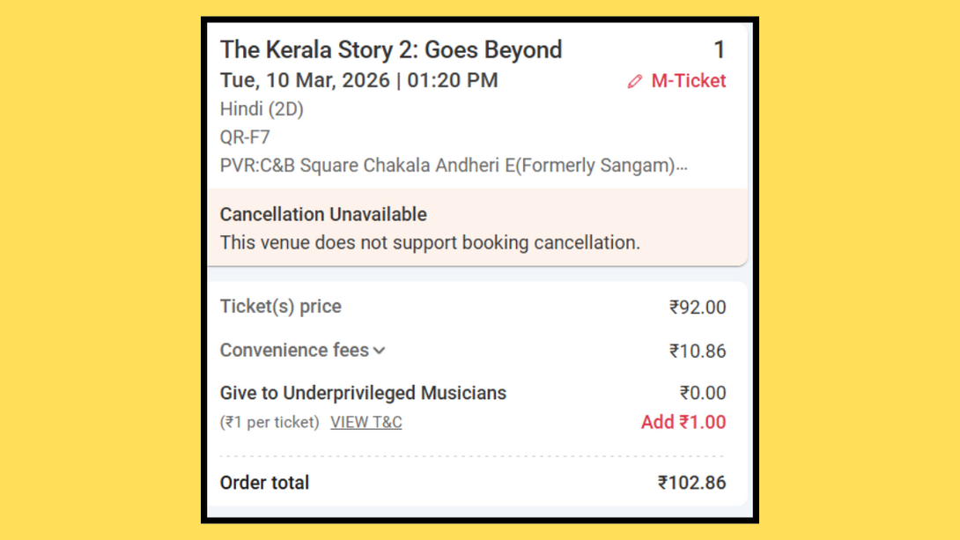Open the movie title The Kerala Story 2
Image resolution: width=960 pixels, height=540 pixels.
pos(390,49)
